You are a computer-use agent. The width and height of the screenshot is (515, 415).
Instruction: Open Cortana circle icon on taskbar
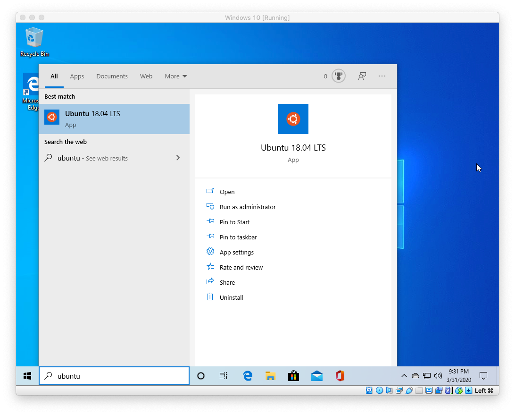201,376
